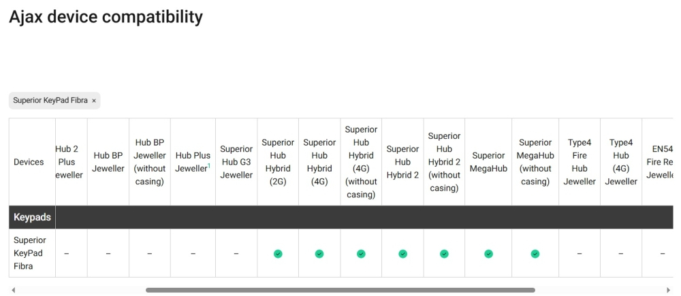The height and width of the screenshot is (296, 681).
Task: Click check under Hub Hybrid (4G) without casing
Action: [x=361, y=254]
